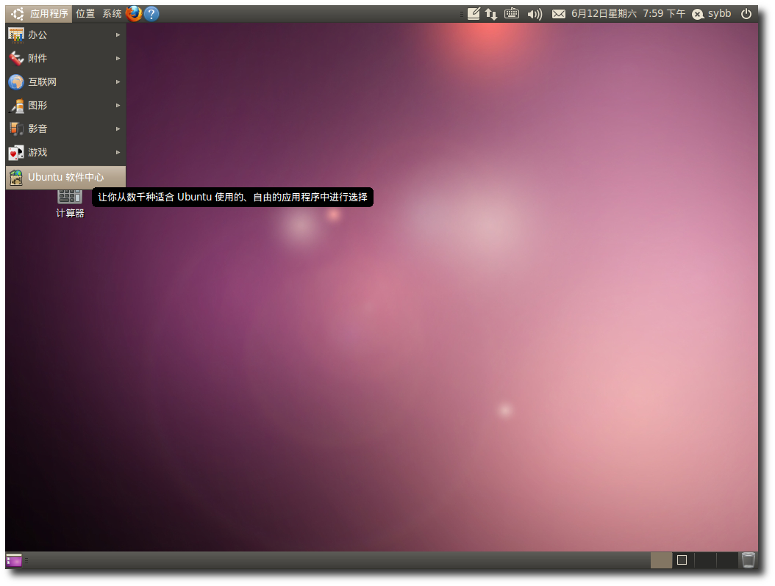
Task: Expand the 游戏 submenu arrow
Action: coord(118,153)
